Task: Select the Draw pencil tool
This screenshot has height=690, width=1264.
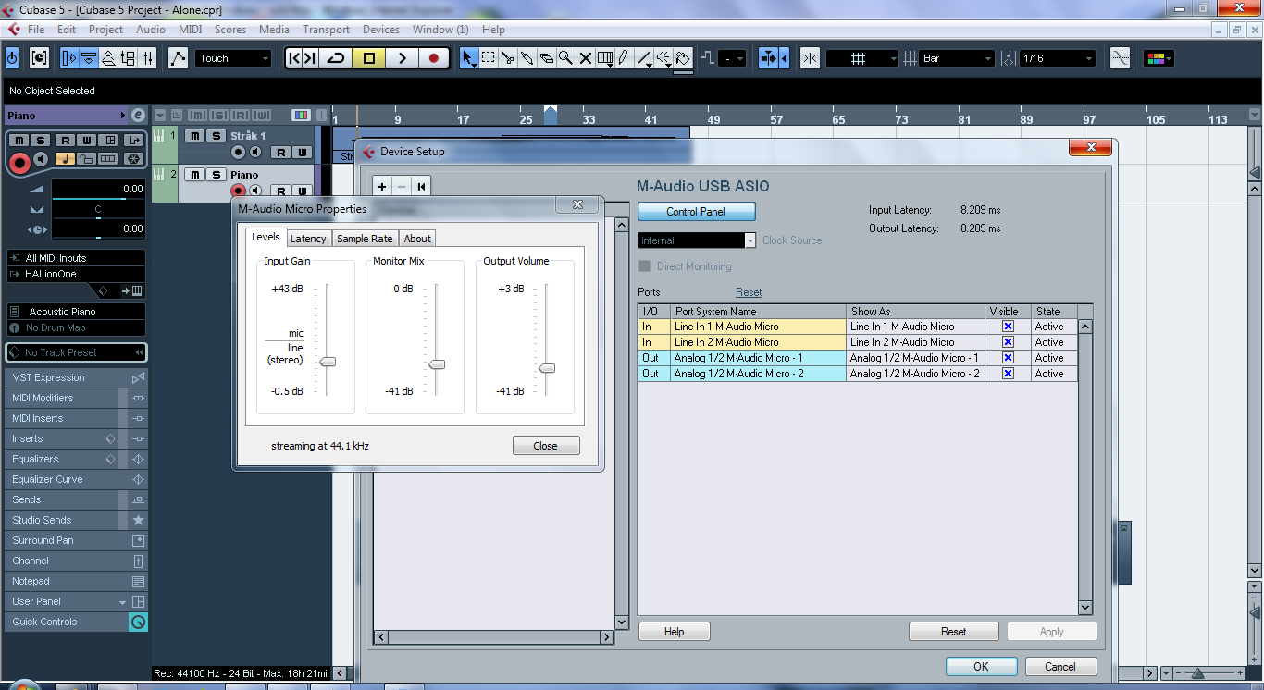Action: (625, 58)
